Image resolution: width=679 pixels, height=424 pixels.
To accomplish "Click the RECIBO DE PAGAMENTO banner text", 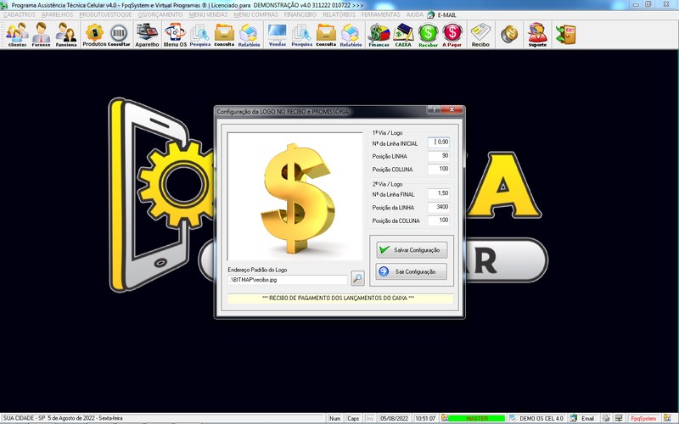I will 339,298.
